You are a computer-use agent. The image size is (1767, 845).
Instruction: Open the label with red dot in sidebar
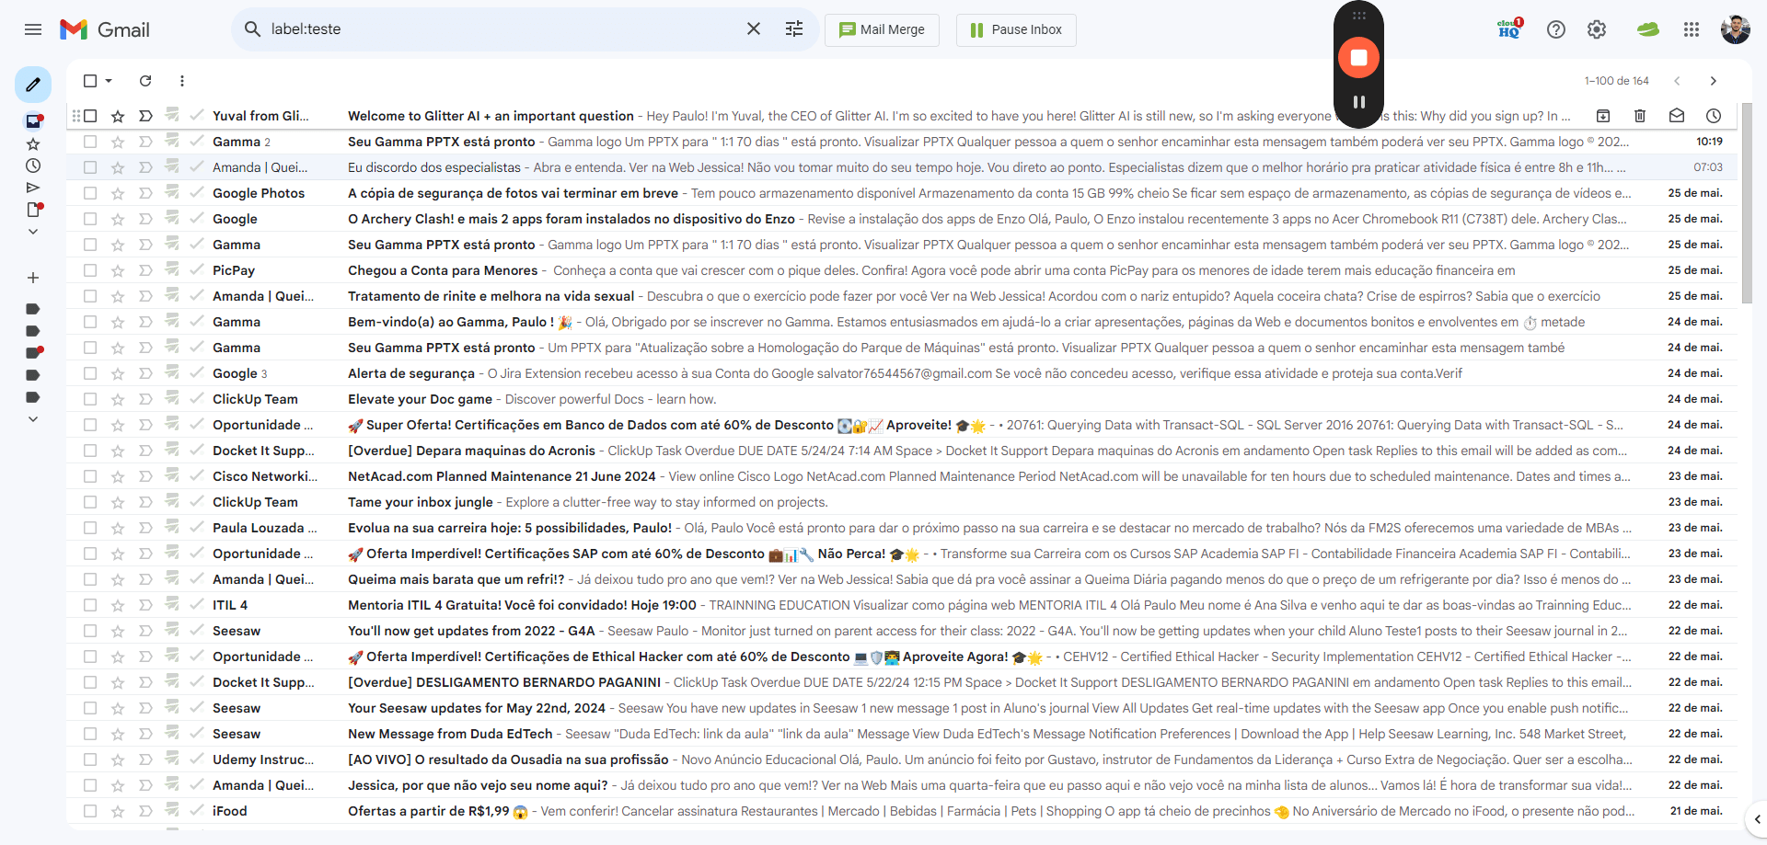(x=33, y=353)
